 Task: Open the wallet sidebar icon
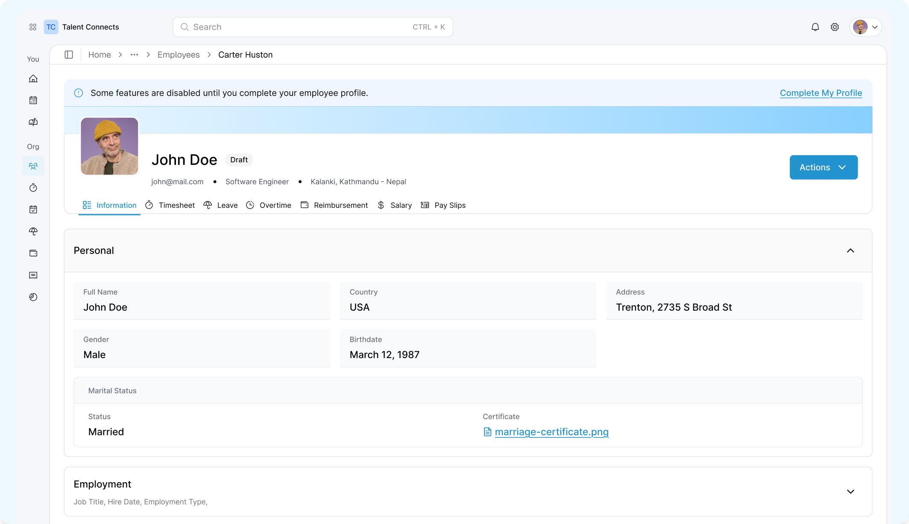33,253
